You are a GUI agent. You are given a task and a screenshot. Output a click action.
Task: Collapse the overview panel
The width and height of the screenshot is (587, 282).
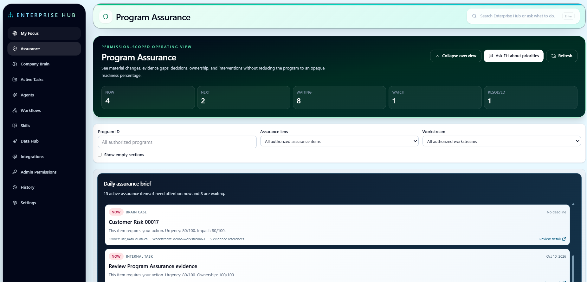click(x=455, y=56)
